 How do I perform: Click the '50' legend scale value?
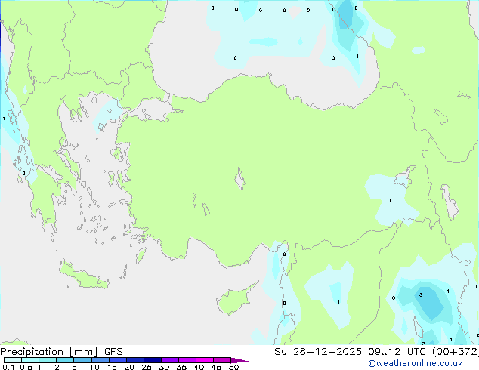tap(234, 367)
